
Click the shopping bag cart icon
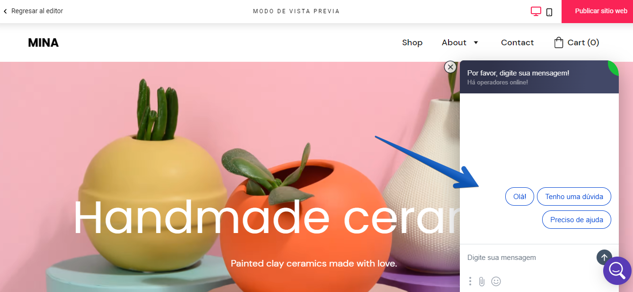pyautogui.click(x=559, y=42)
